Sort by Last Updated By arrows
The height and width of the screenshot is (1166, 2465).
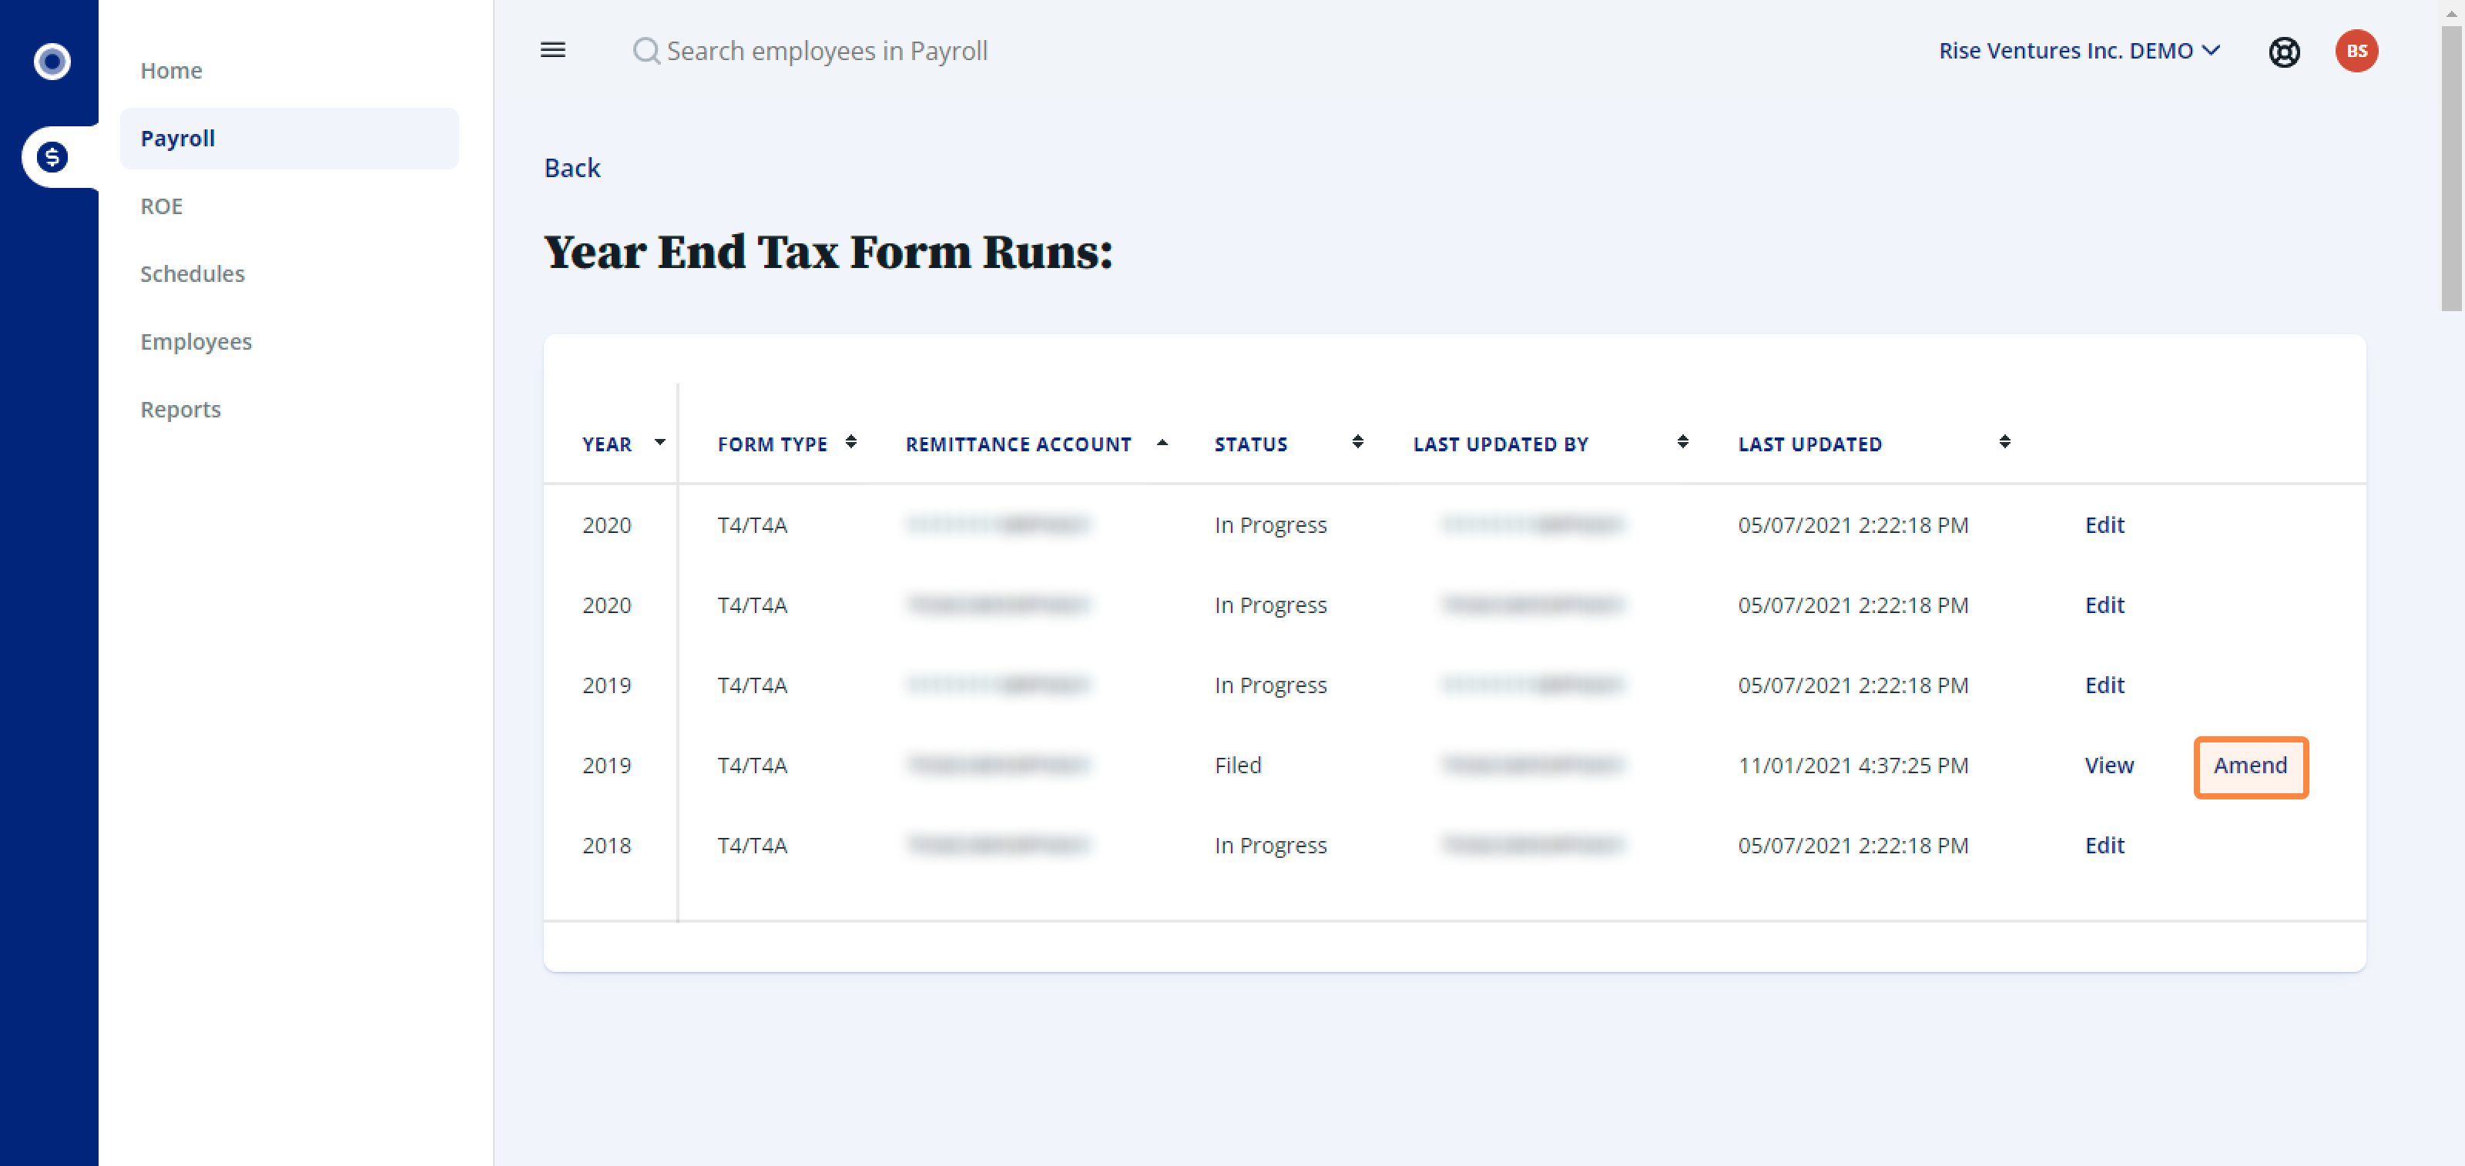(x=1682, y=442)
